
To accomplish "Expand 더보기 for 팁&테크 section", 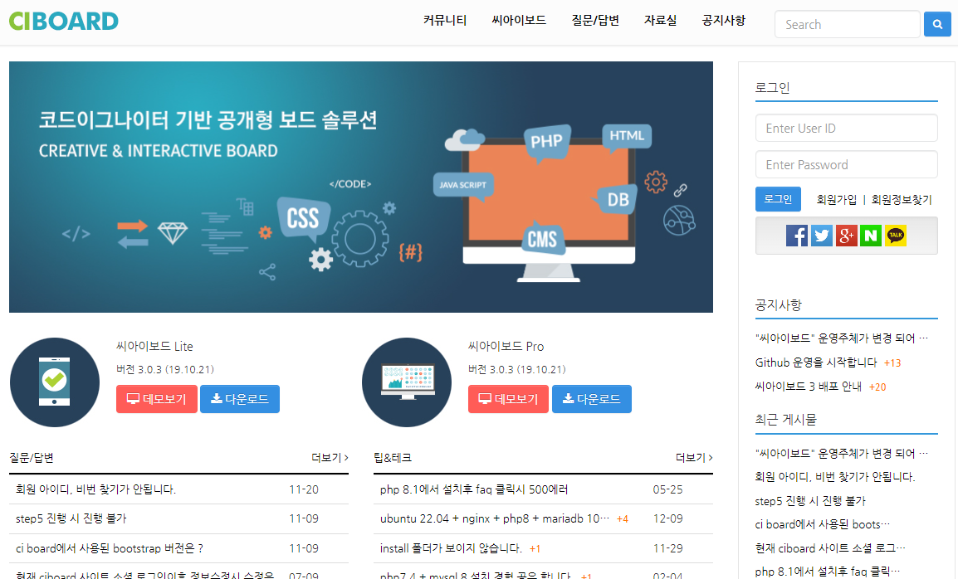I will [x=694, y=457].
